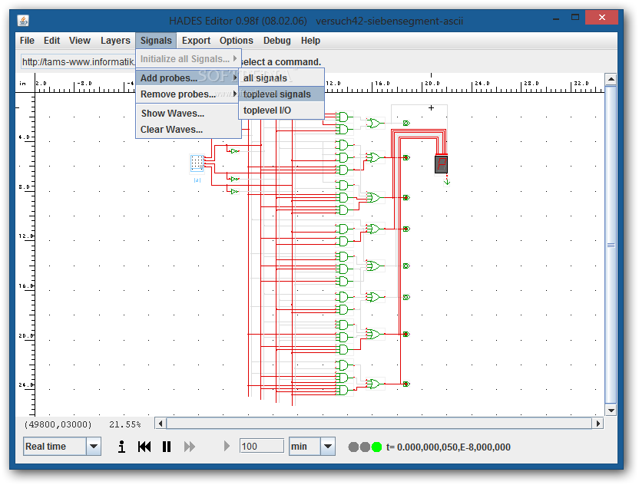This screenshot has height=485, width=639.
Task: Expand the Remove probes submenu
Action: tap(187, 94)
